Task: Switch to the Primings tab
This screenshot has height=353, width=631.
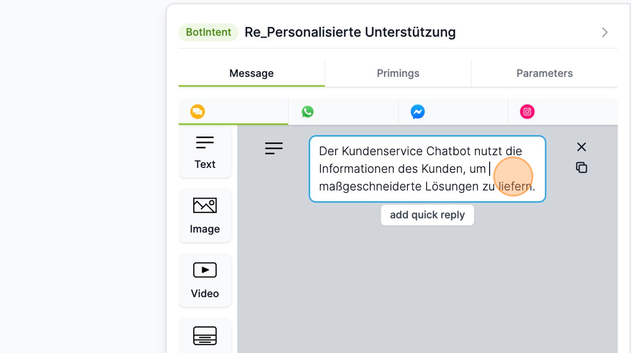Action: [398, 73]
